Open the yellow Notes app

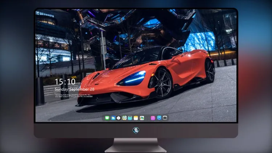[136, 118]
